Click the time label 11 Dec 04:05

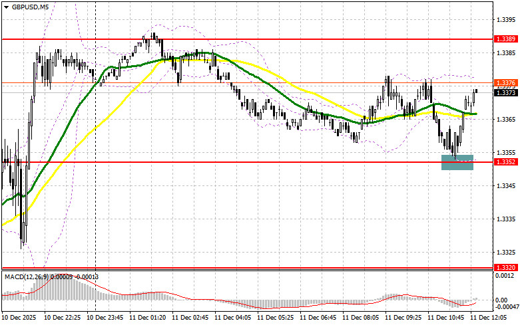click(232, 318)
